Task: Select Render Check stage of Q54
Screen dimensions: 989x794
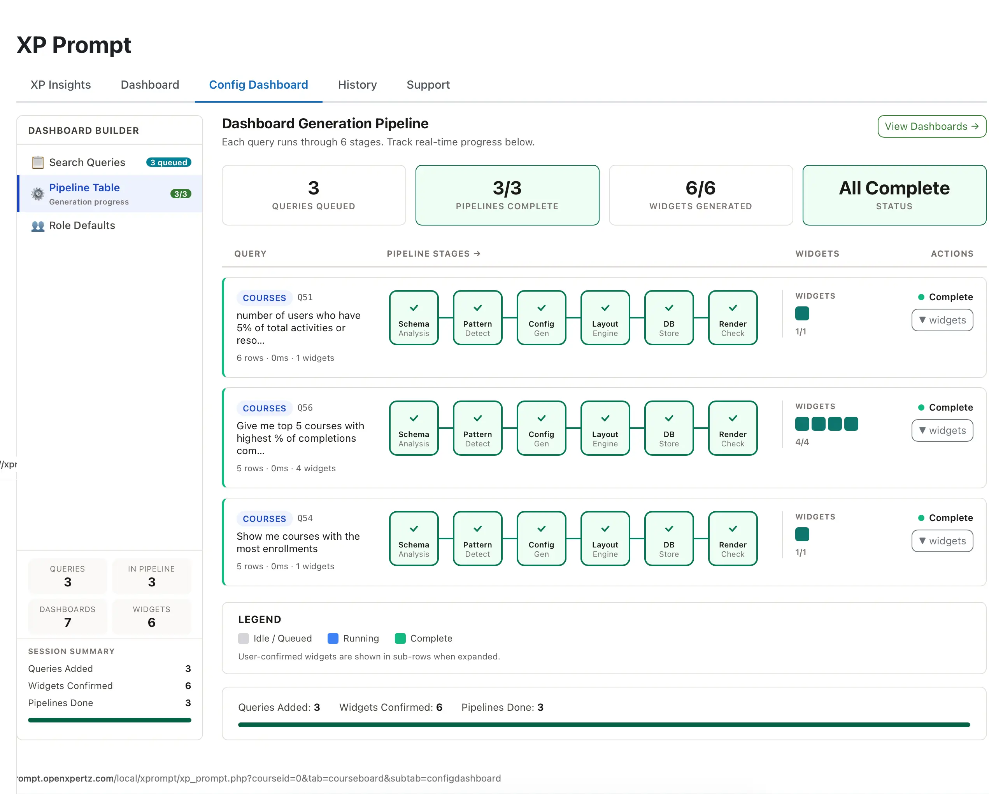Action: coord(733,539)
